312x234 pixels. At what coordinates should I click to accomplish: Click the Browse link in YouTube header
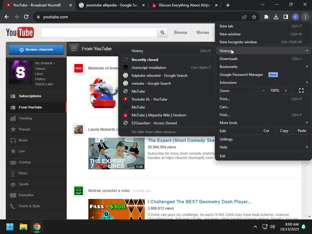(x=180, y=32)
